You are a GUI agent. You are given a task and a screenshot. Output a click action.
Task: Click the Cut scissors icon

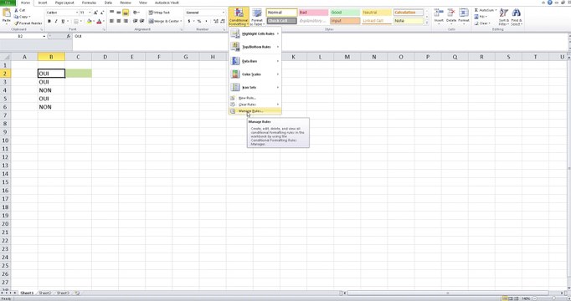point(17,10)
